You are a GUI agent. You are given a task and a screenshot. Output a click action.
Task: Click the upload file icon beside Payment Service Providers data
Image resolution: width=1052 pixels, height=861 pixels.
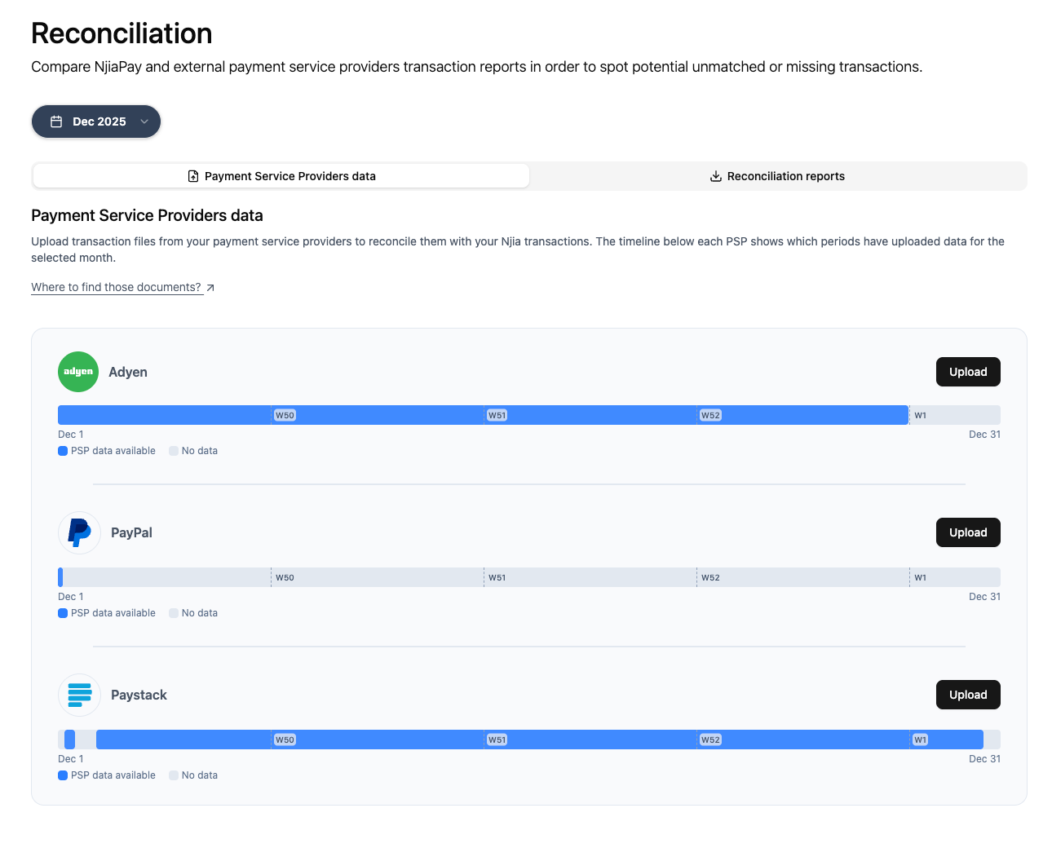coord(193,175)
